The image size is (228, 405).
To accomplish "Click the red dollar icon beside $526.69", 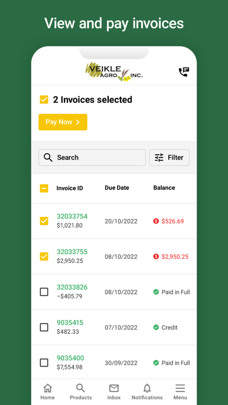I will click(156, 221).
